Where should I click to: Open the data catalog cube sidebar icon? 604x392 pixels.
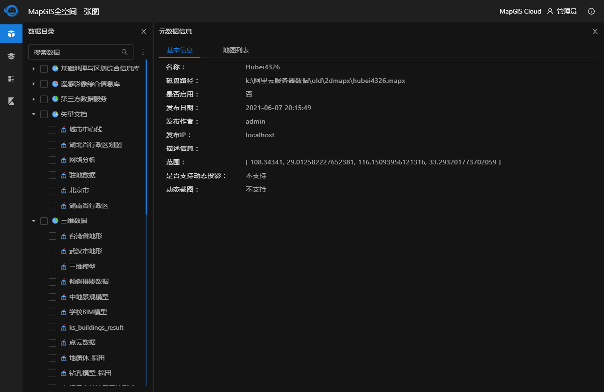(x=11, y=34)
